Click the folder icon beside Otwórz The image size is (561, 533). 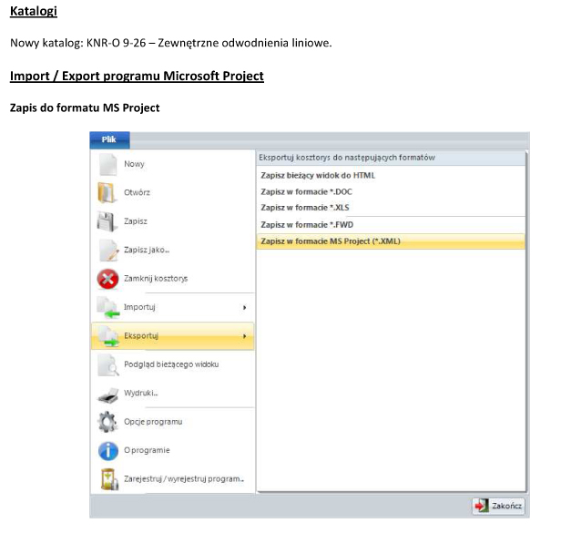coord(107,192)
